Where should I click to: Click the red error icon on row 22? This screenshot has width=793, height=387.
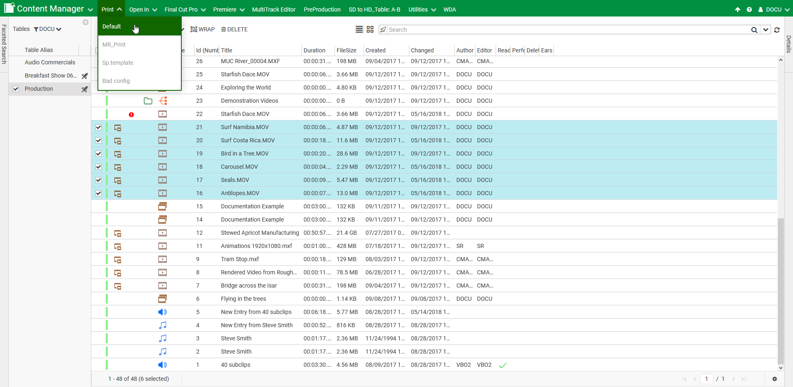tap(131, 114)
